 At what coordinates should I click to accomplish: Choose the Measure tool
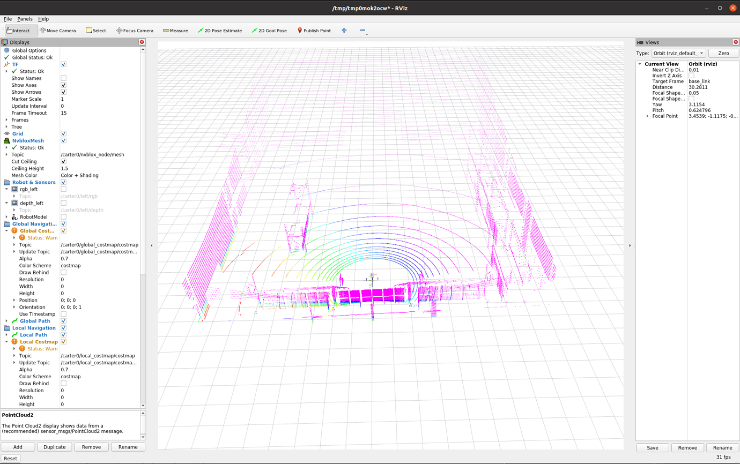[175, 31]
